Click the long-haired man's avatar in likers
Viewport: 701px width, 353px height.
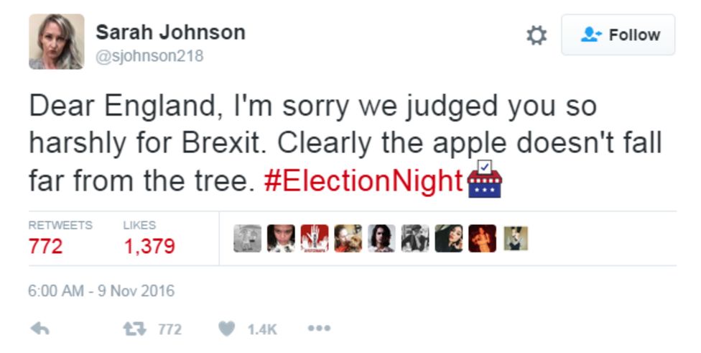point(381,239)
